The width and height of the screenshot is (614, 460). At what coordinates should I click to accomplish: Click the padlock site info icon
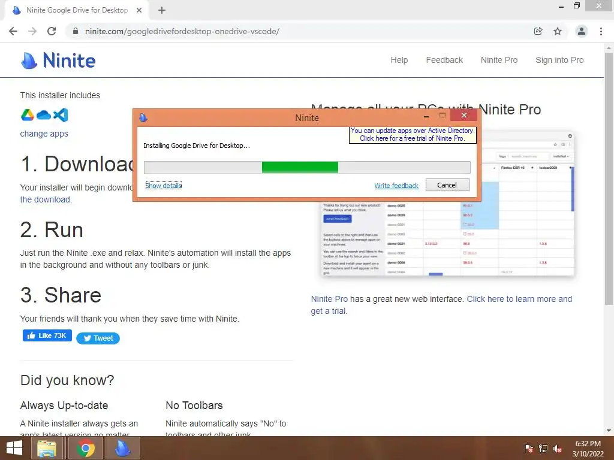coord(76,31)
